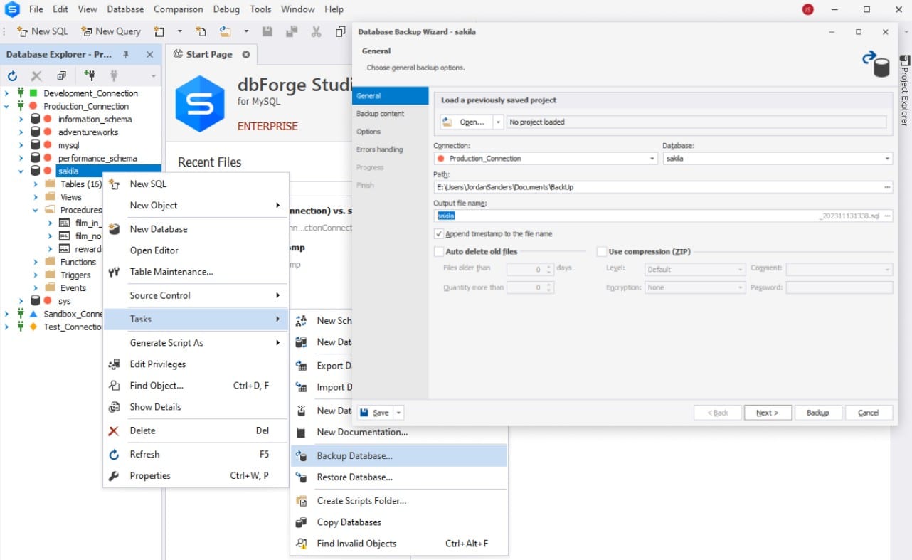Click New Query in the main toolbar
Image resolution: width=912 pixels, height=560 pixels.
[111, 31]
